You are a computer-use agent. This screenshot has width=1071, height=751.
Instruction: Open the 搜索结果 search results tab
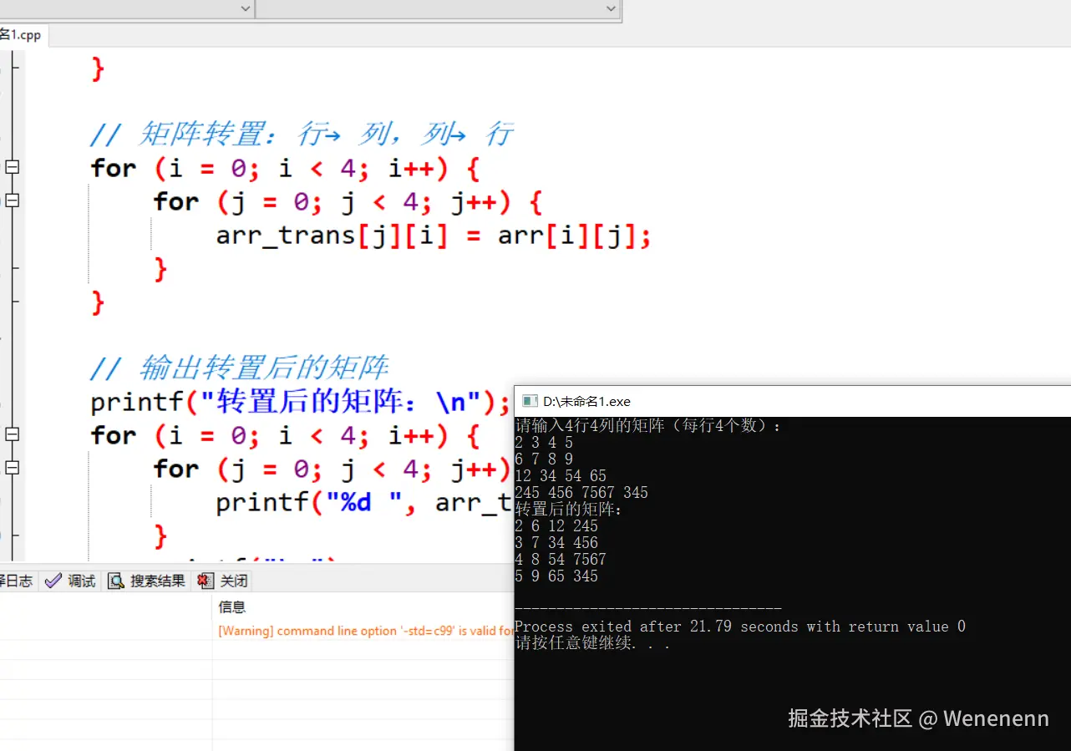click(x=147, y=581)
